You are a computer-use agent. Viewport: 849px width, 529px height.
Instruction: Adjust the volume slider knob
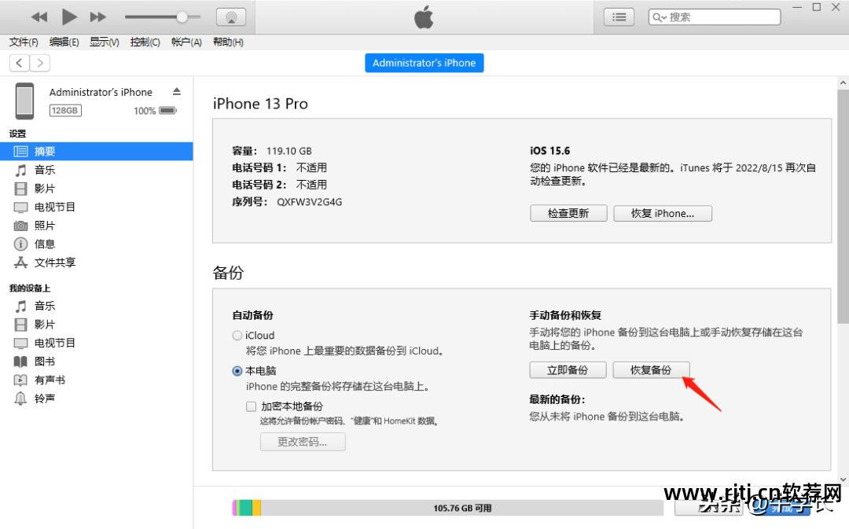(x=182, y=17)
